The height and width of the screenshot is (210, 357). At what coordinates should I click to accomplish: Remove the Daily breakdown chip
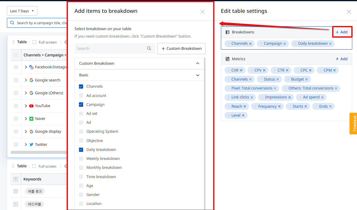click(x=330, y=44)
